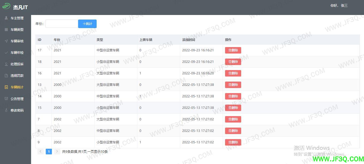The width and height of the screenshot is (364, 164).
Task: Delete the row with ID 13
Action: tap(233, 85)
